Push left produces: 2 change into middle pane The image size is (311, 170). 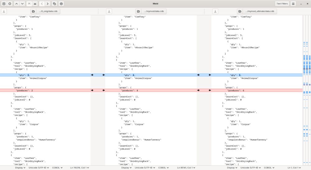[92, 90]
